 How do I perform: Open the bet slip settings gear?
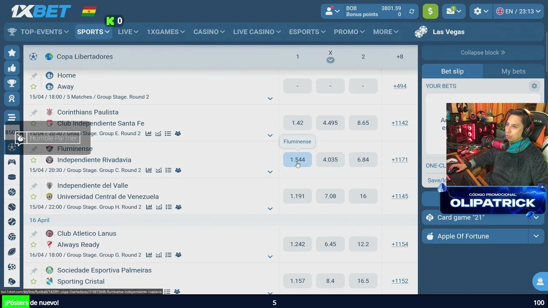click(534, 86)
